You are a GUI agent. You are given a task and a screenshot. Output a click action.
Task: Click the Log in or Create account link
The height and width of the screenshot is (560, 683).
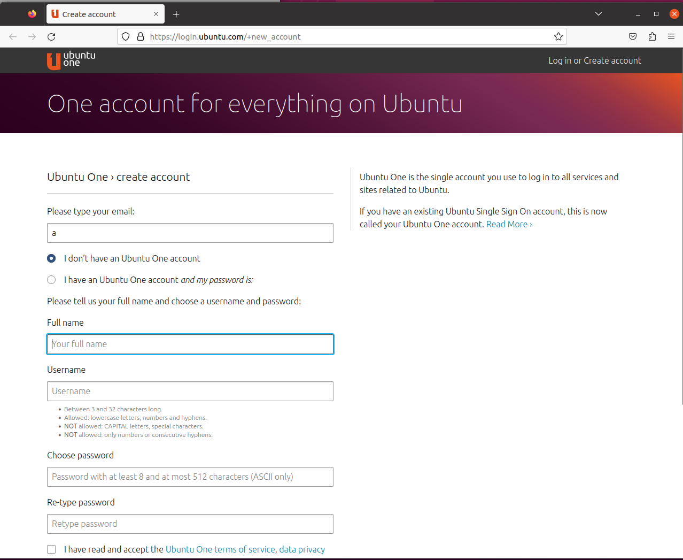(595, 60)
